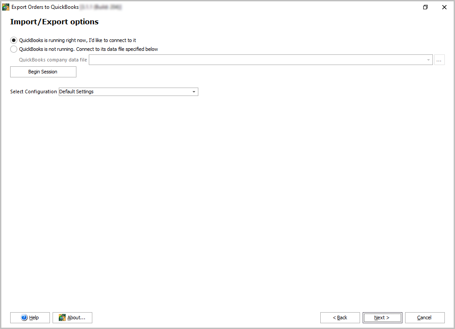455x329 pixels.
Task: Click the Begin Session button
Action: coord(43,72)
